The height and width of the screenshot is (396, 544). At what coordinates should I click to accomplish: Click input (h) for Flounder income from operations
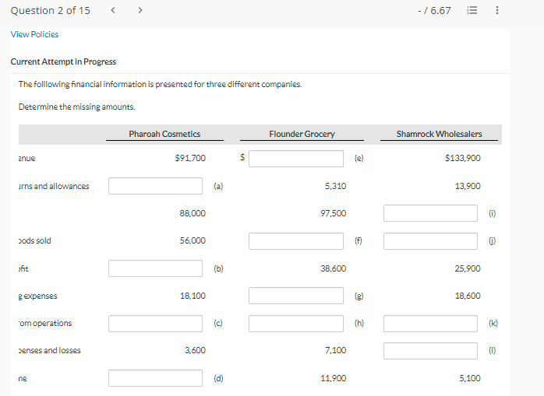pos(296,323)
